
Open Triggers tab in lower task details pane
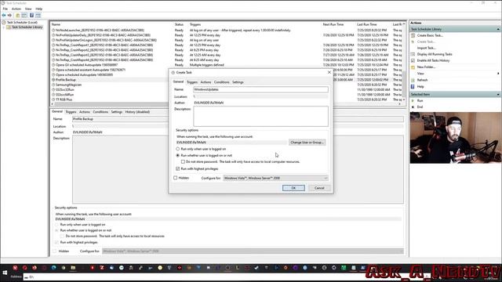71,112
